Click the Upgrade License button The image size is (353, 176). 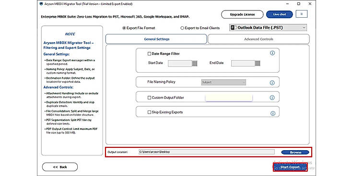point(242,14)
